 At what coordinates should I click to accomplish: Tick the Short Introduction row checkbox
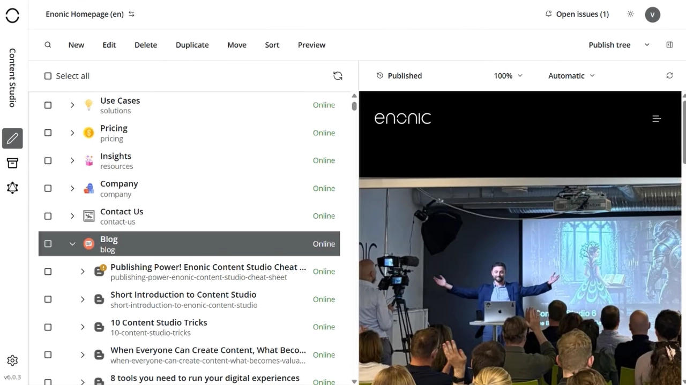(x=48, y=299)
